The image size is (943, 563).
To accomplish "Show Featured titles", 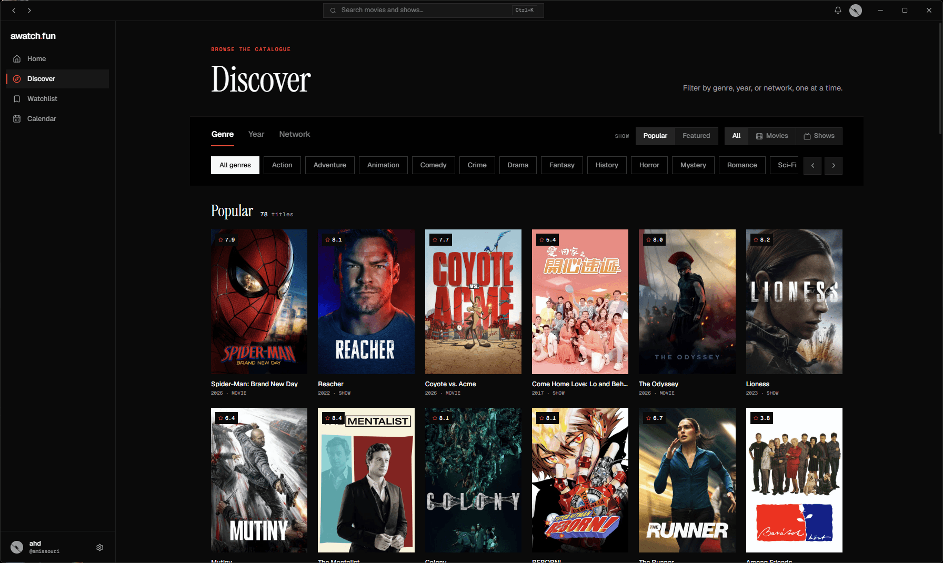I will pos(696,136).
